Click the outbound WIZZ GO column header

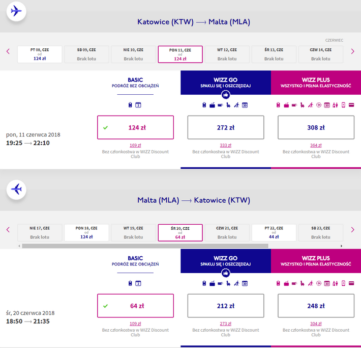point(226,83)
